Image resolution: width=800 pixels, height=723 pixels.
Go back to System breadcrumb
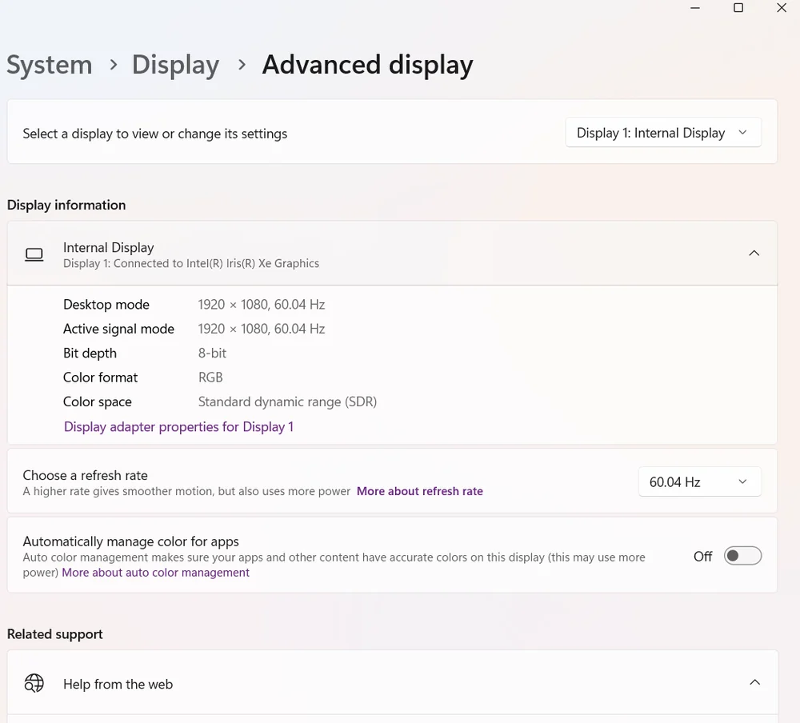[x=49, y=66]
